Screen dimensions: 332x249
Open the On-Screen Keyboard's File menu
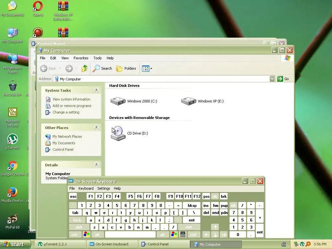(72, 188)
